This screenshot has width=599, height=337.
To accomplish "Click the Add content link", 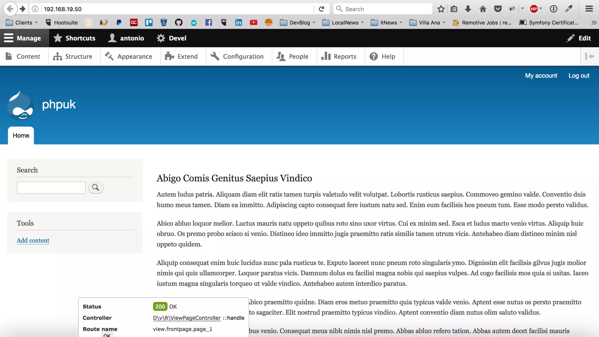I will point(33,240).
